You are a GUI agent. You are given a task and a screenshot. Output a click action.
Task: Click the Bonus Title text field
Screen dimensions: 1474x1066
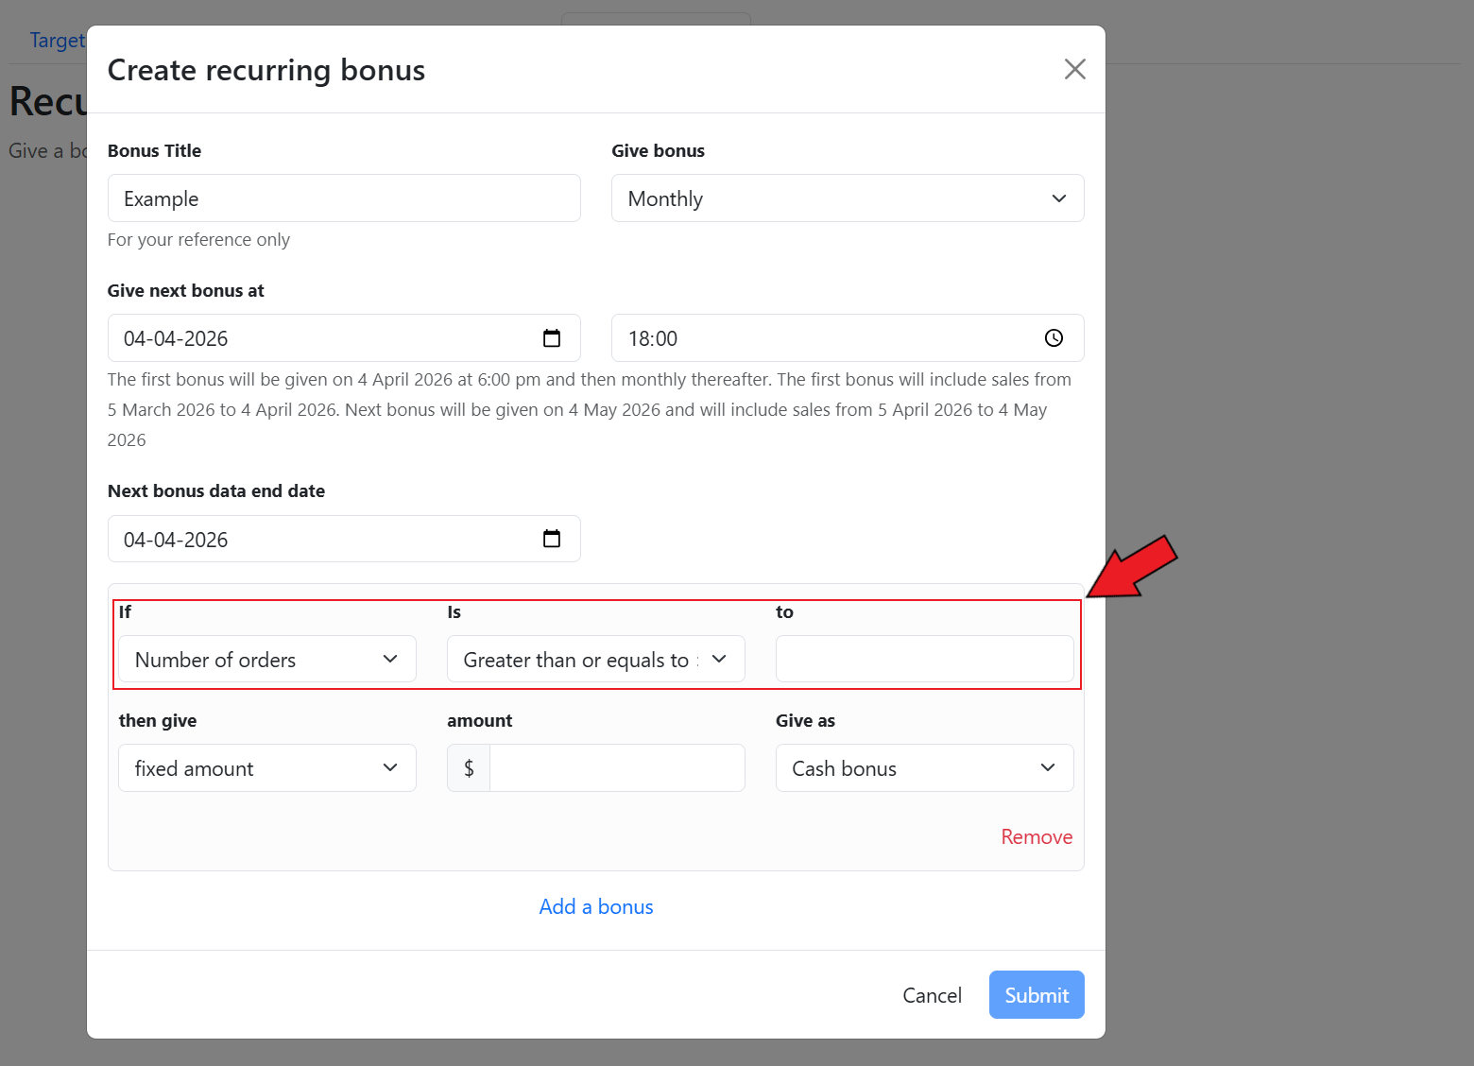344,198
